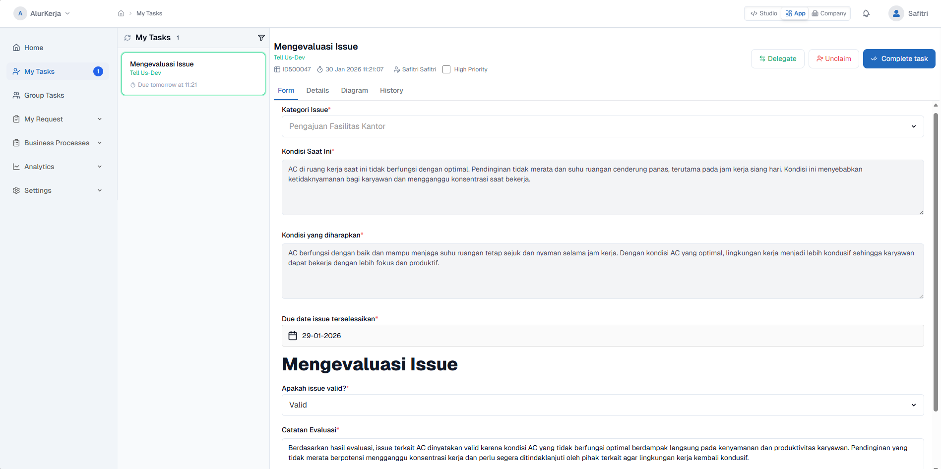Viewport: 941px width, 469px height.
Task: Open Home from the sidebar
Action: click(34, 48)
